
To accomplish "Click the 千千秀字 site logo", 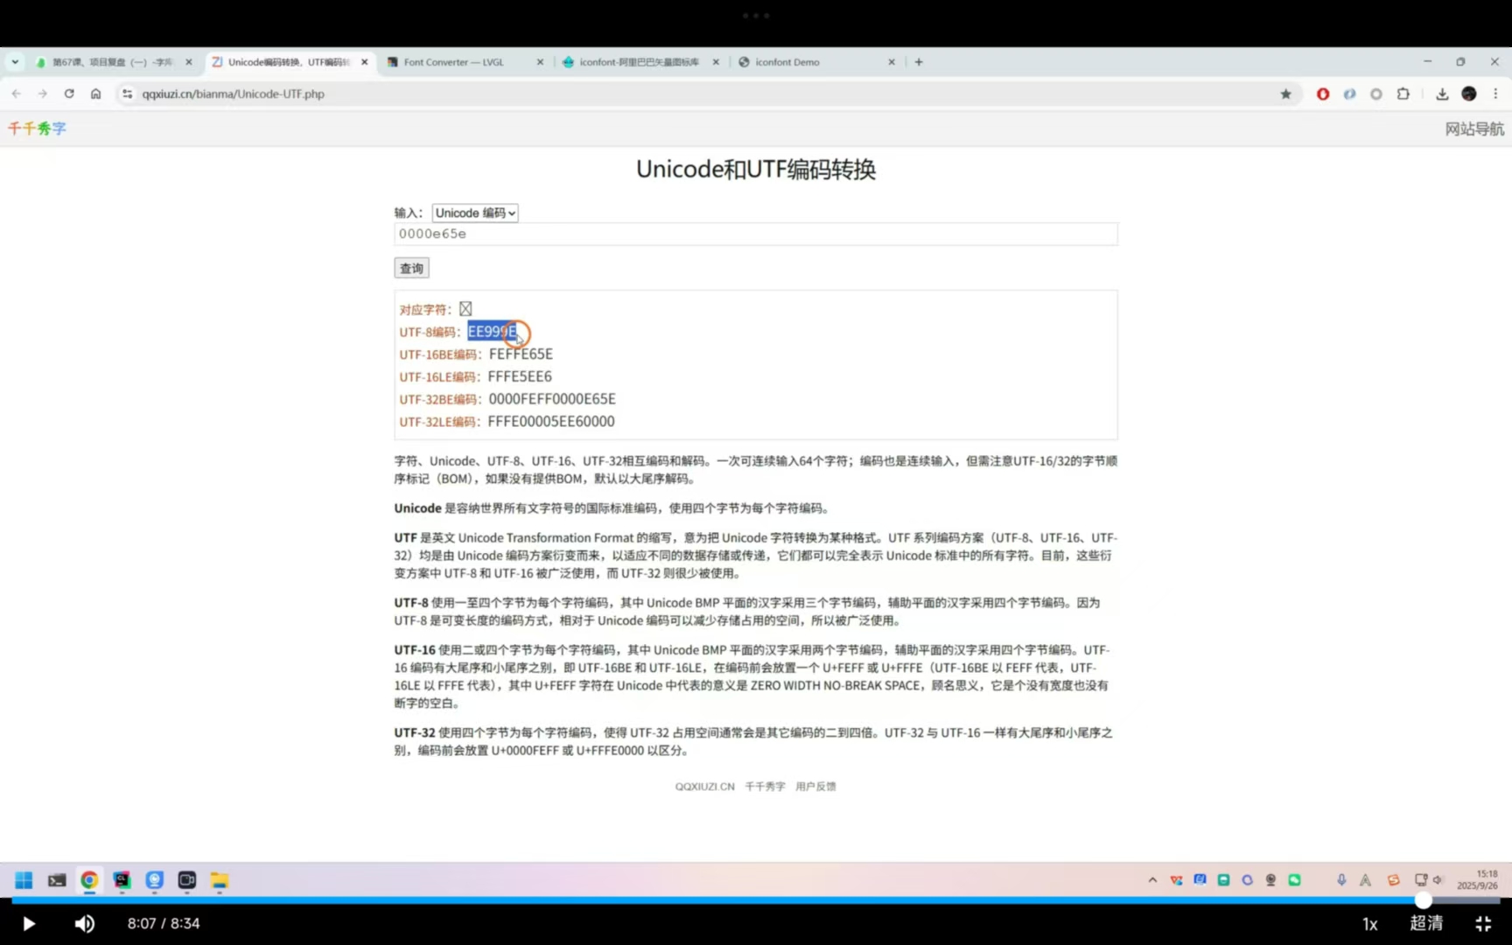I will (37, 129).
